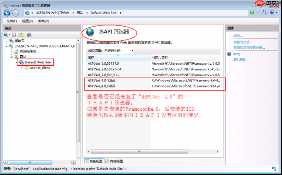Click 网站 in the address bar
Image resolution: width=282 pixels, height=175 pixels.
80,13
